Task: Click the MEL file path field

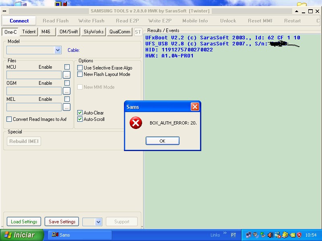Action: (34, 107)
